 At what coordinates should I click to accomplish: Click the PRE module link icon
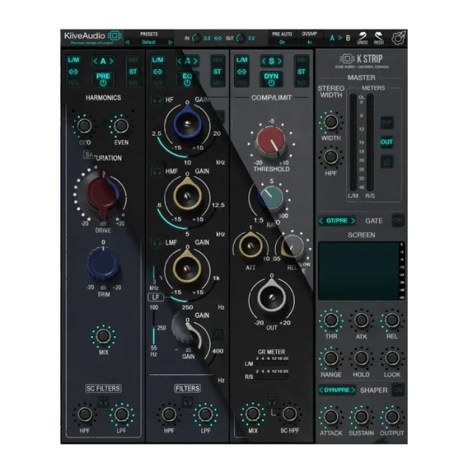click(x=73, y=73)
